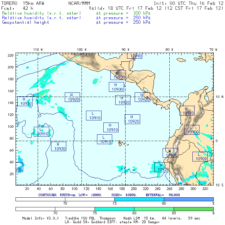Click the '10890' contour label box at map top
The height and width of the screenshot is (225, 225).
[135, 56]
